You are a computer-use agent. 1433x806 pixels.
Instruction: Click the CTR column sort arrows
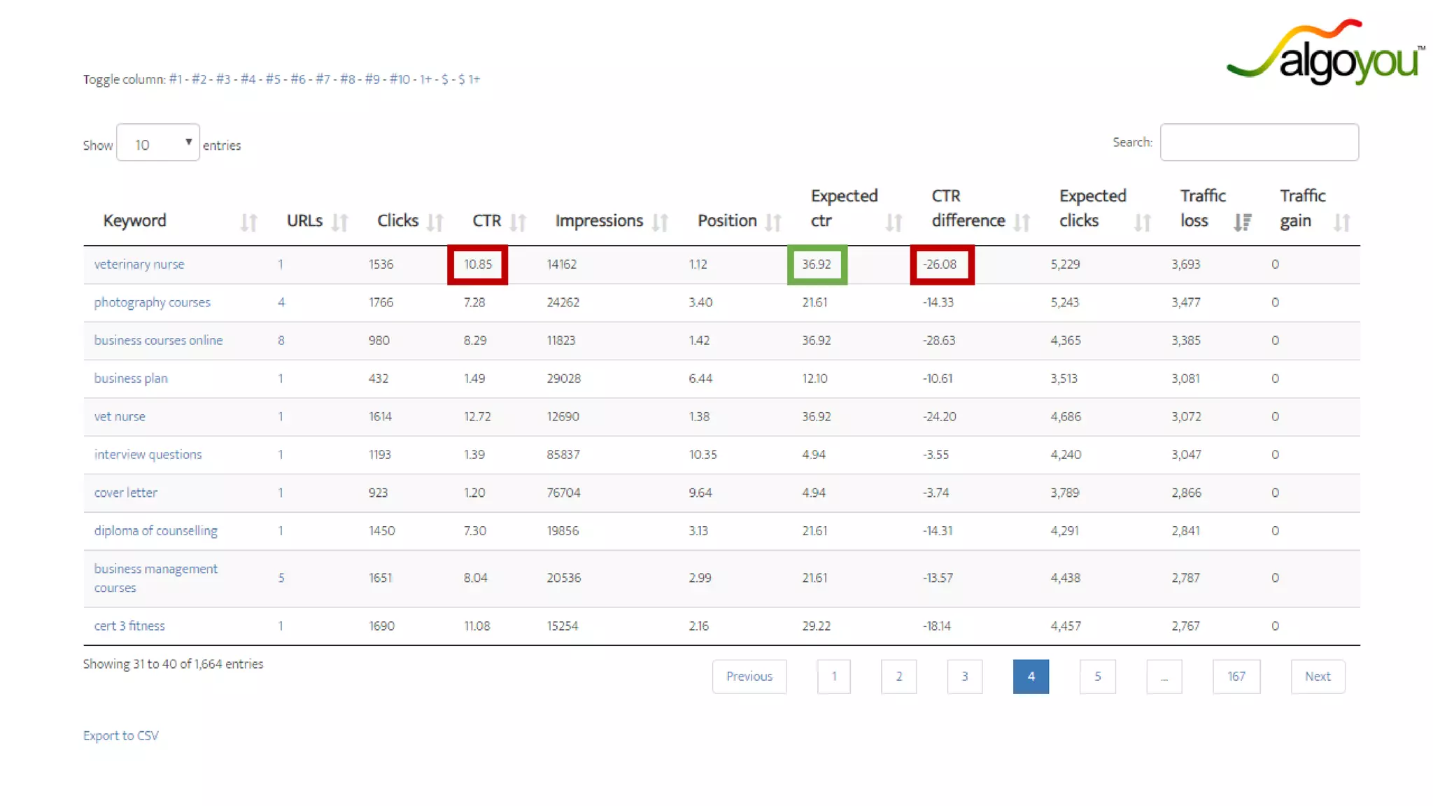(518, 222)
